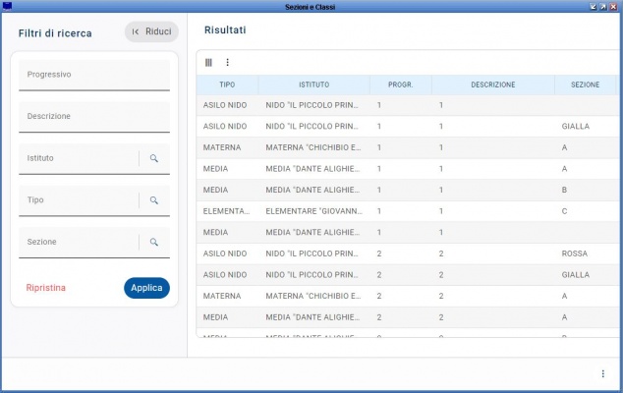Click into the Descrizione filter field
Image resolution: width=623 pixels, height=393 pixels.
pyautogui.click(x=93, y=117)
